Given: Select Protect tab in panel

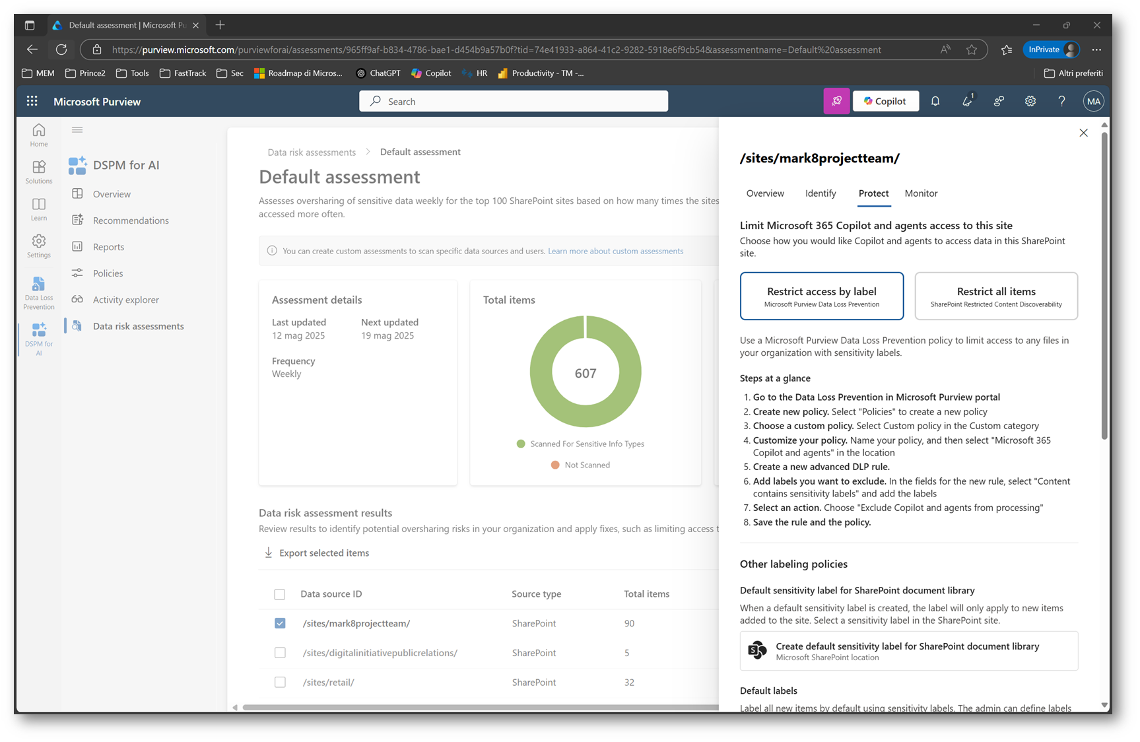Looking at the screenshot, I should click(873, 193).
